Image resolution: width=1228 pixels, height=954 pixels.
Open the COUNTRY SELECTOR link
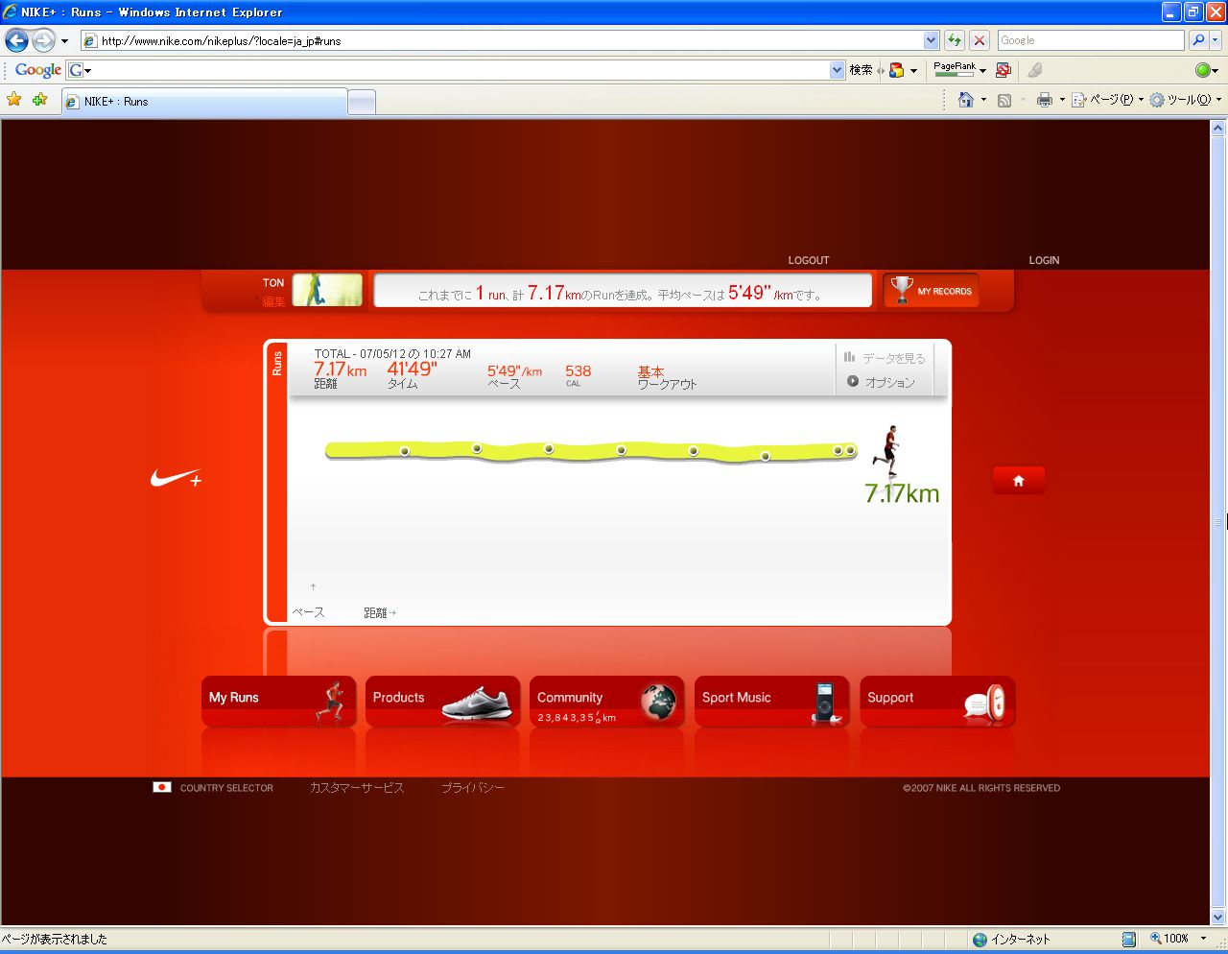tap(226, 788)
